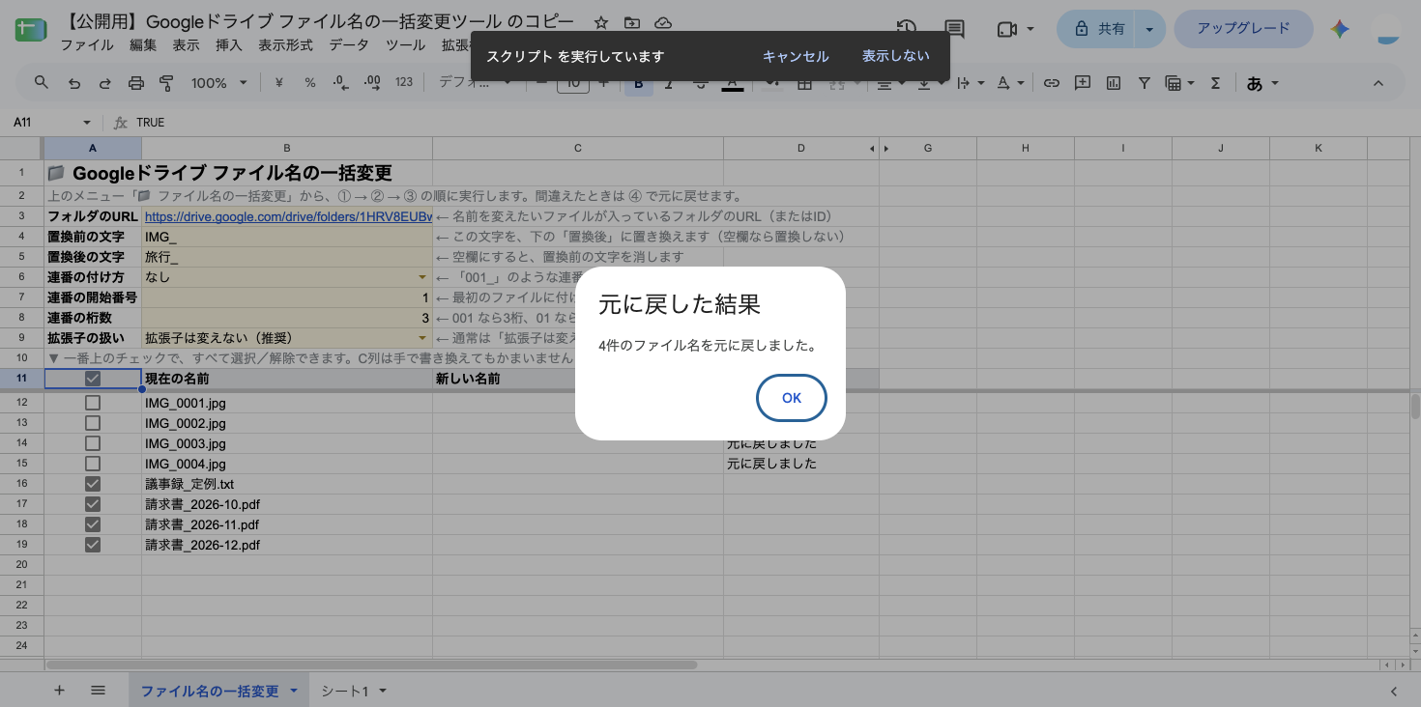This screenshot has width=1421, height=707.
Task: Click the star icon next to title
Action: [x=601, y=22]
